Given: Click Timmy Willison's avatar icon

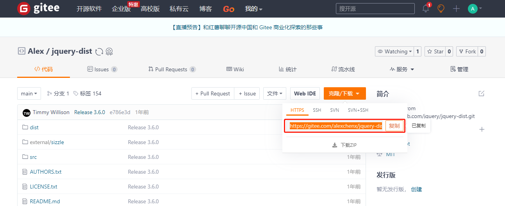Looking at the screenshot, I should click(x=27, y=113).
